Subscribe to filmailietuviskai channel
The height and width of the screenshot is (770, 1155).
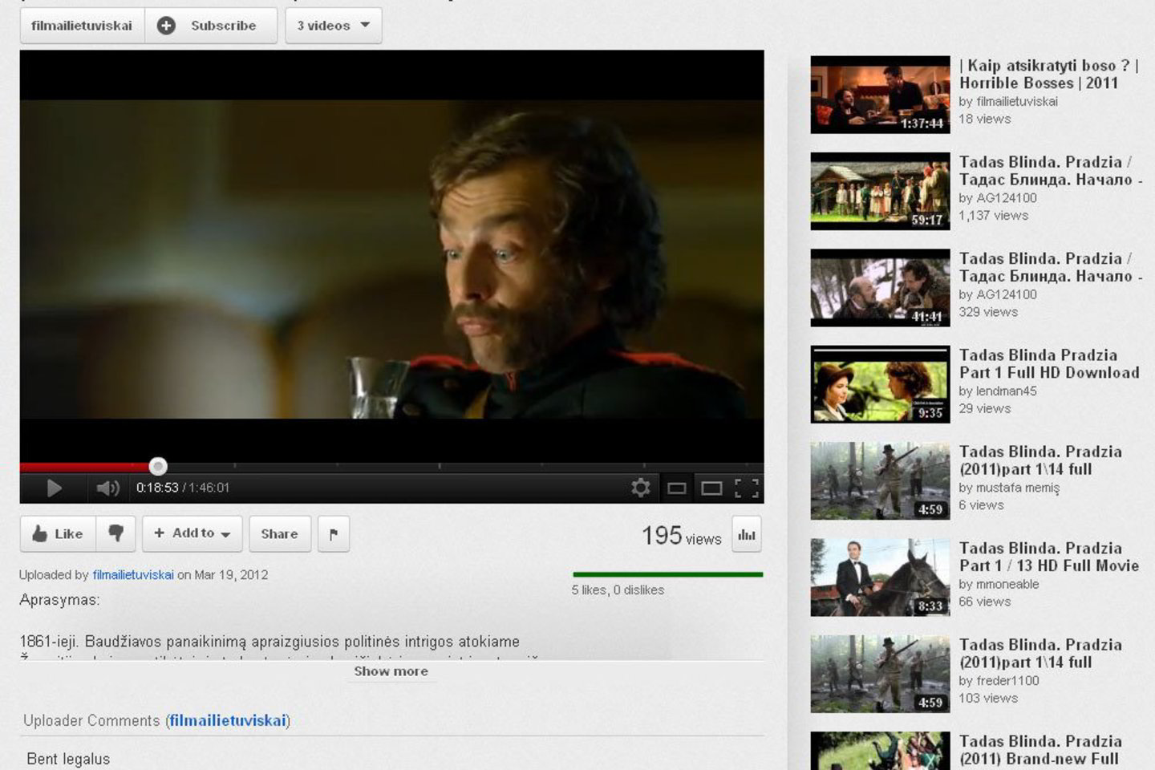coord(211,26)
